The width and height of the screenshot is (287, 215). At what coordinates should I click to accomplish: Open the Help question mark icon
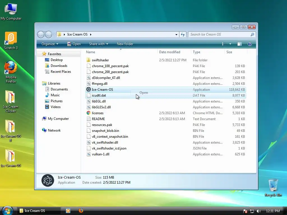(250, 44)
